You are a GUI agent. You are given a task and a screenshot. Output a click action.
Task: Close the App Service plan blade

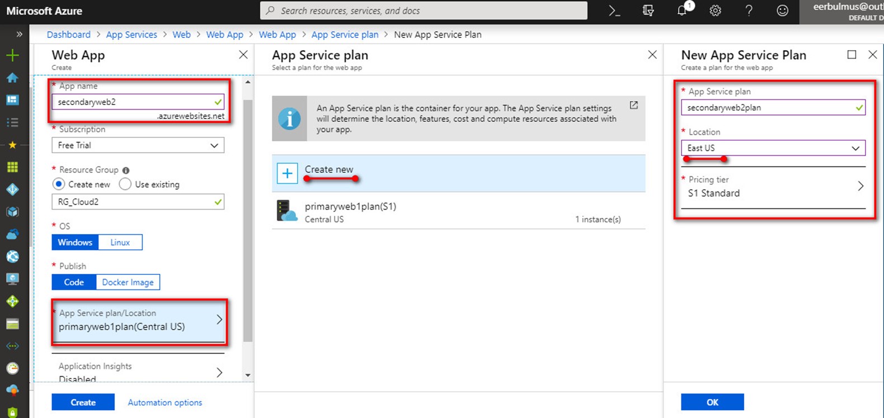tap(652, 55)
